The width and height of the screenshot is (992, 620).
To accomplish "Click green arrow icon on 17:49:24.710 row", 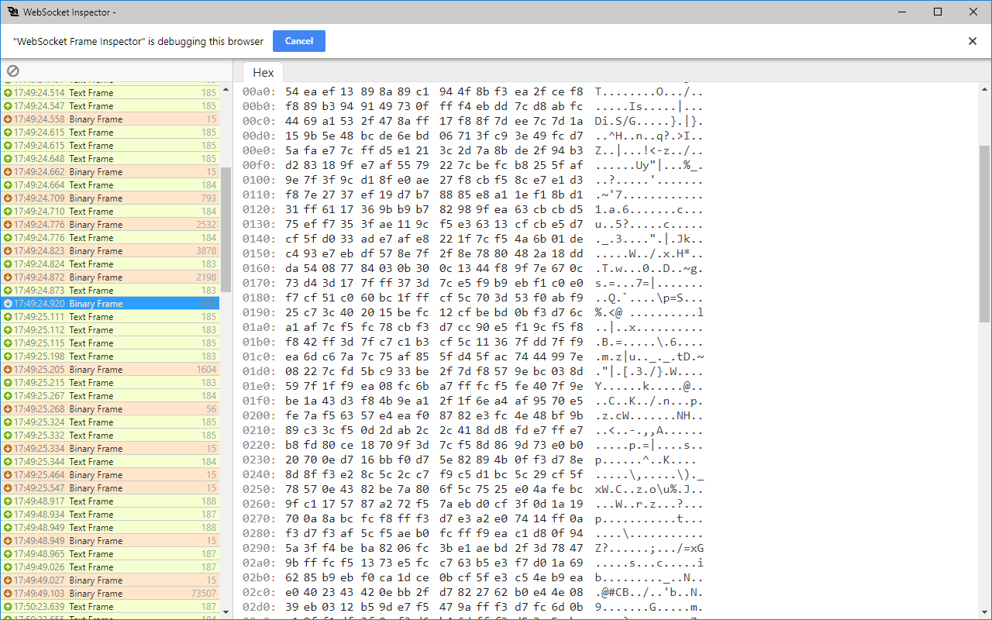I will [x=8, y=212].
